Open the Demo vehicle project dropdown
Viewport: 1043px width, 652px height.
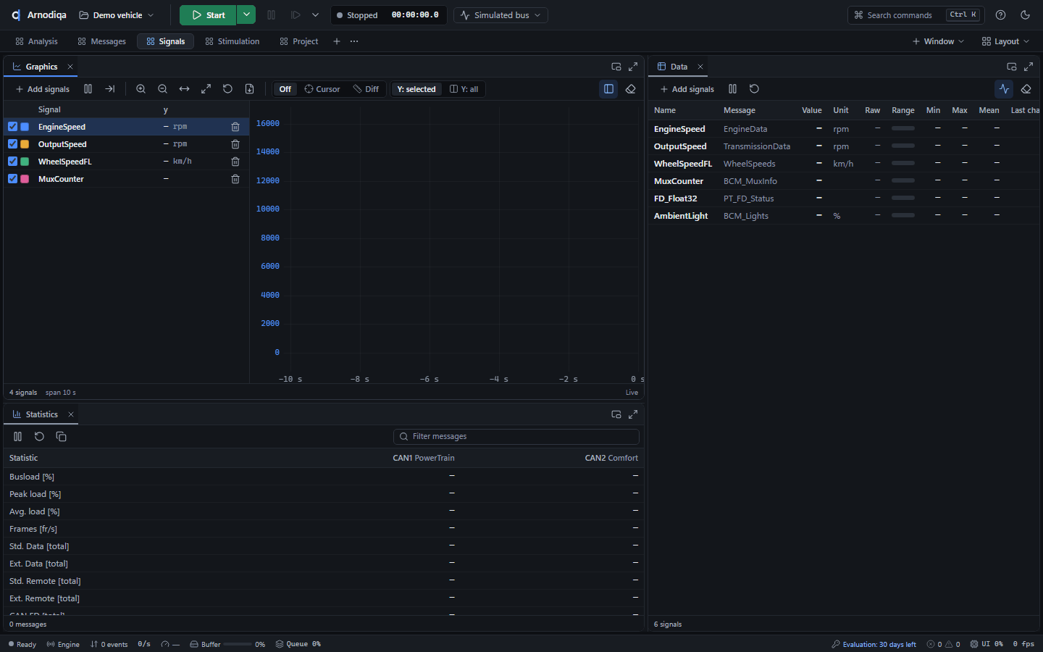pyautogui.click(x=117, y=15)
